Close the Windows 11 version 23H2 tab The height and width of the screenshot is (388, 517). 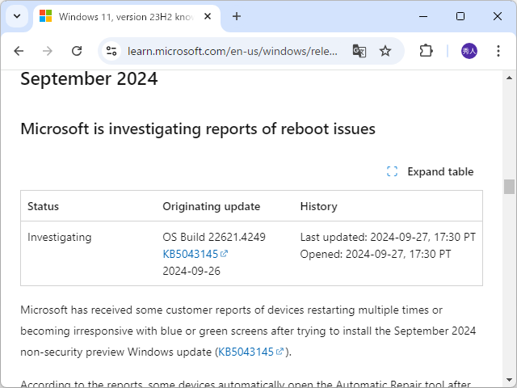(x=208, y=16)
